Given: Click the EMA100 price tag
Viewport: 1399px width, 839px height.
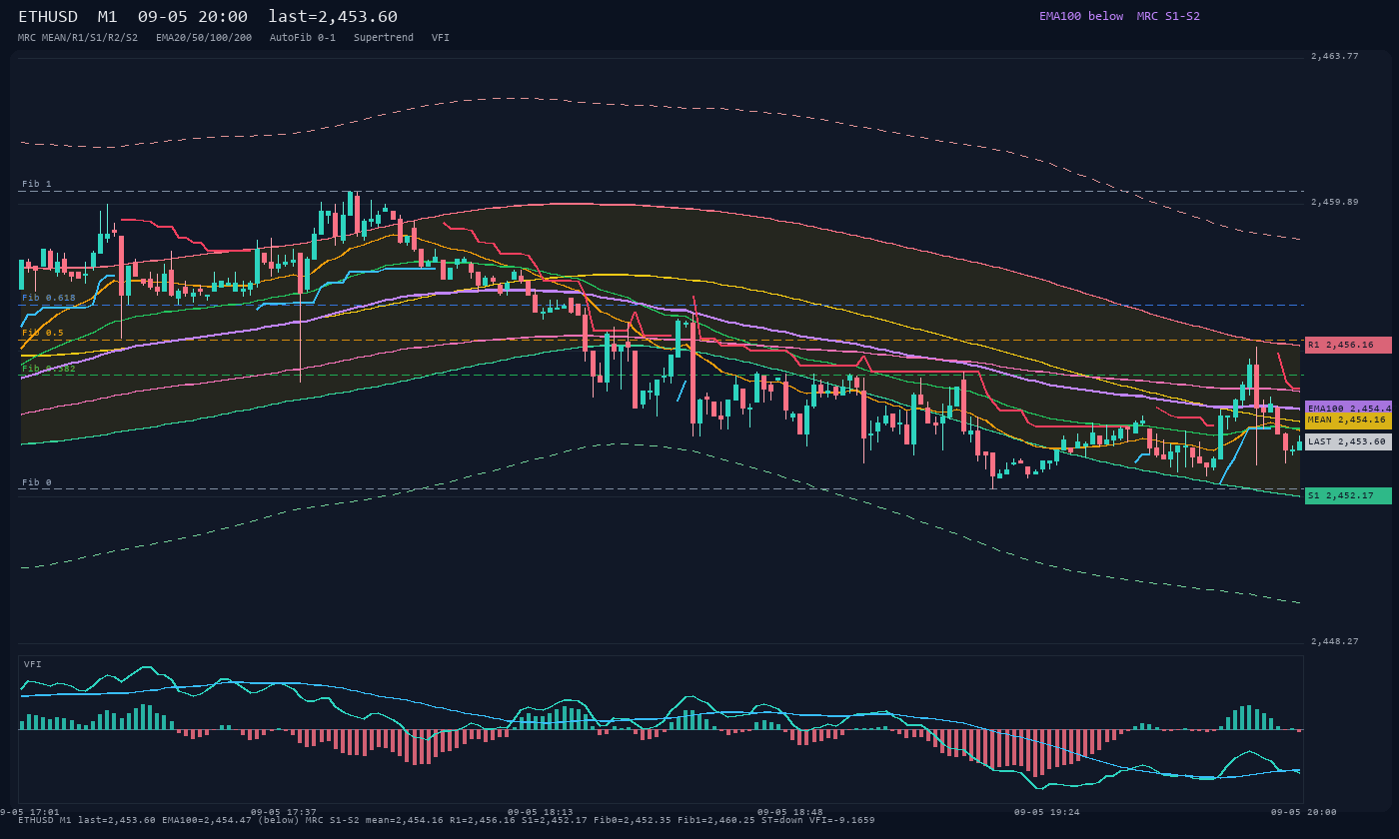Looking at the screenshot, I should [1348, 409].
